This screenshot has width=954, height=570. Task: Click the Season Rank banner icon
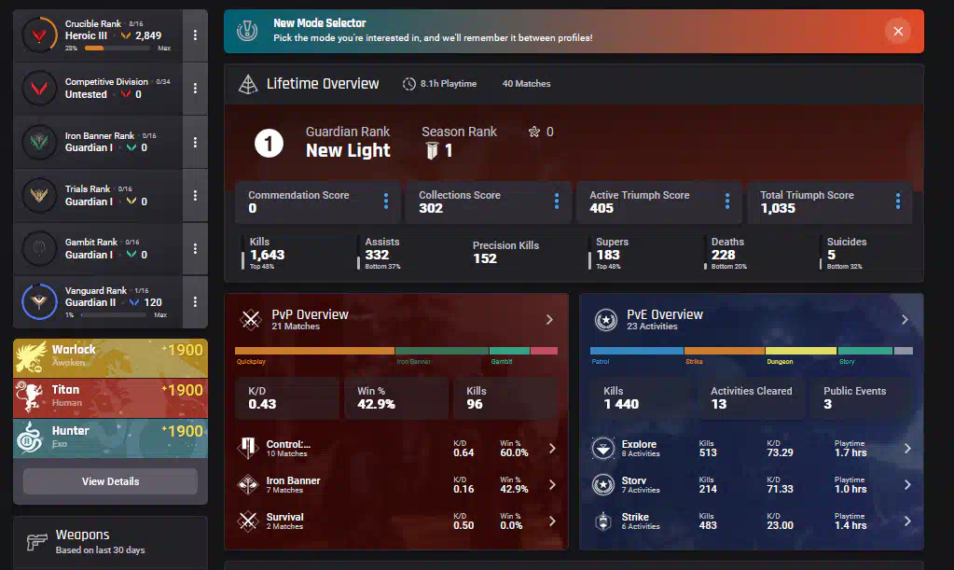coord(432,150)
